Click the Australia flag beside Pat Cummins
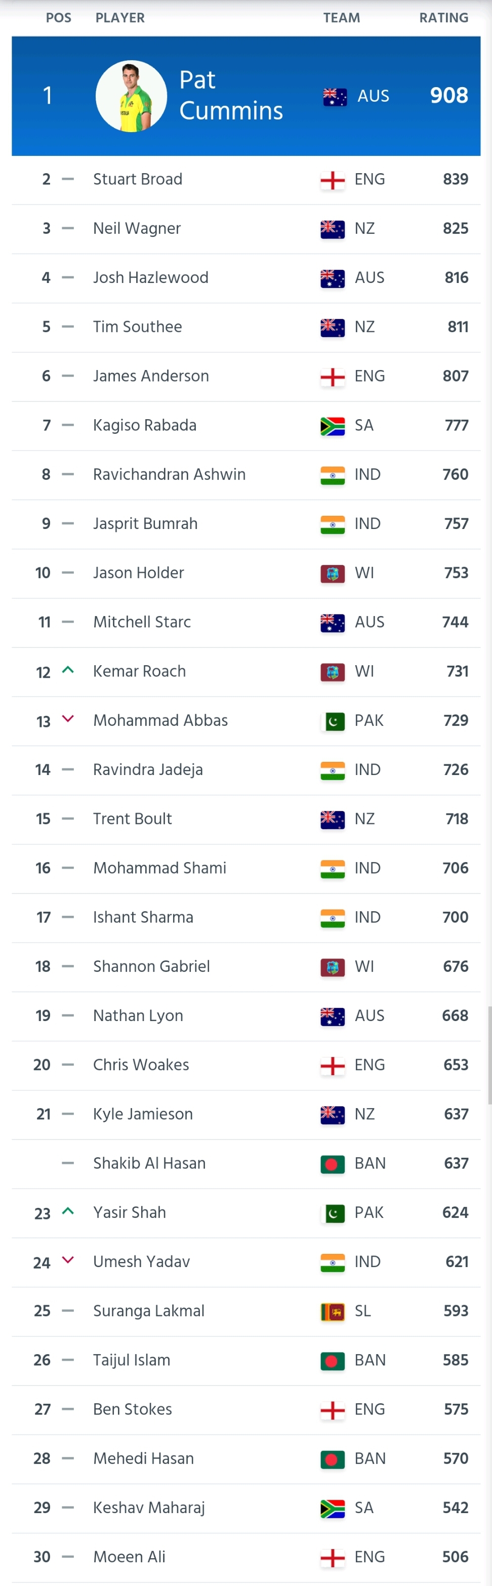 click(335, 97)
